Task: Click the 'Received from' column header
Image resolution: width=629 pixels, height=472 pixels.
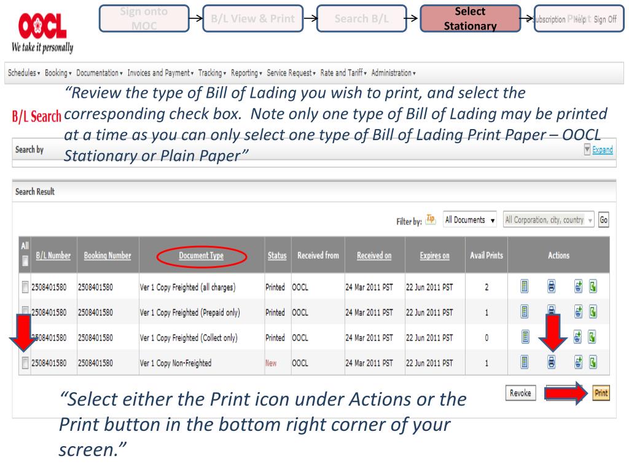Action: click(318, 255)
